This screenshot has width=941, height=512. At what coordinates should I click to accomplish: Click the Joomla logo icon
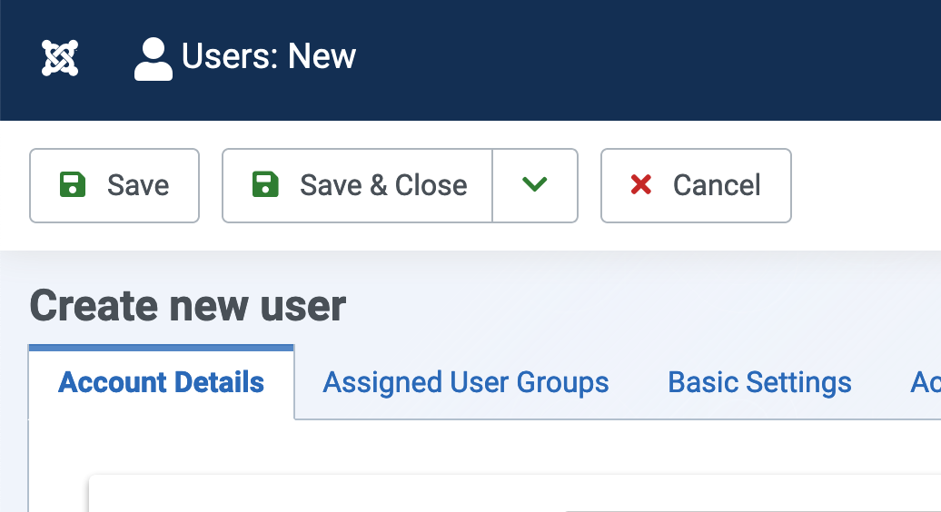tap(60, 58)
